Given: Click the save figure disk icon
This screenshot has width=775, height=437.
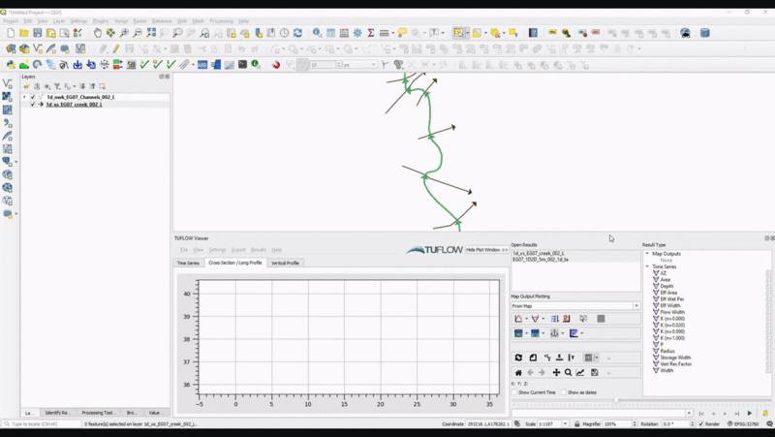Looking at the screenshot, I should 594,372.
